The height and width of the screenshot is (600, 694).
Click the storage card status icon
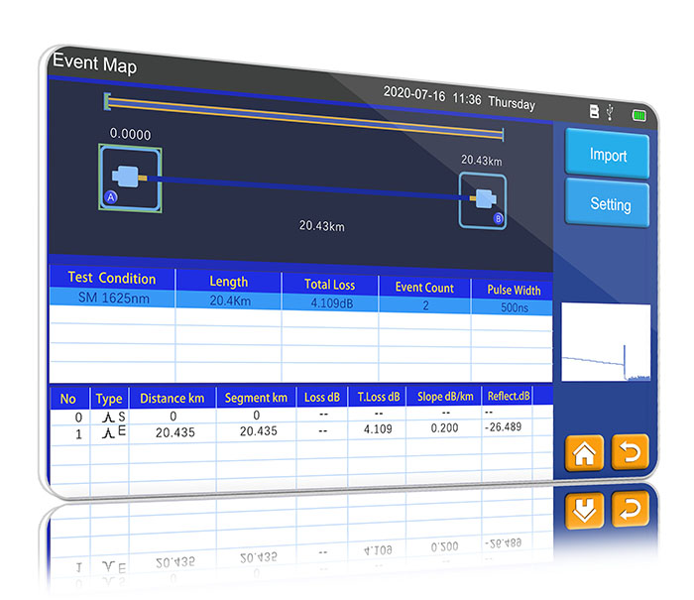(594, 112)
